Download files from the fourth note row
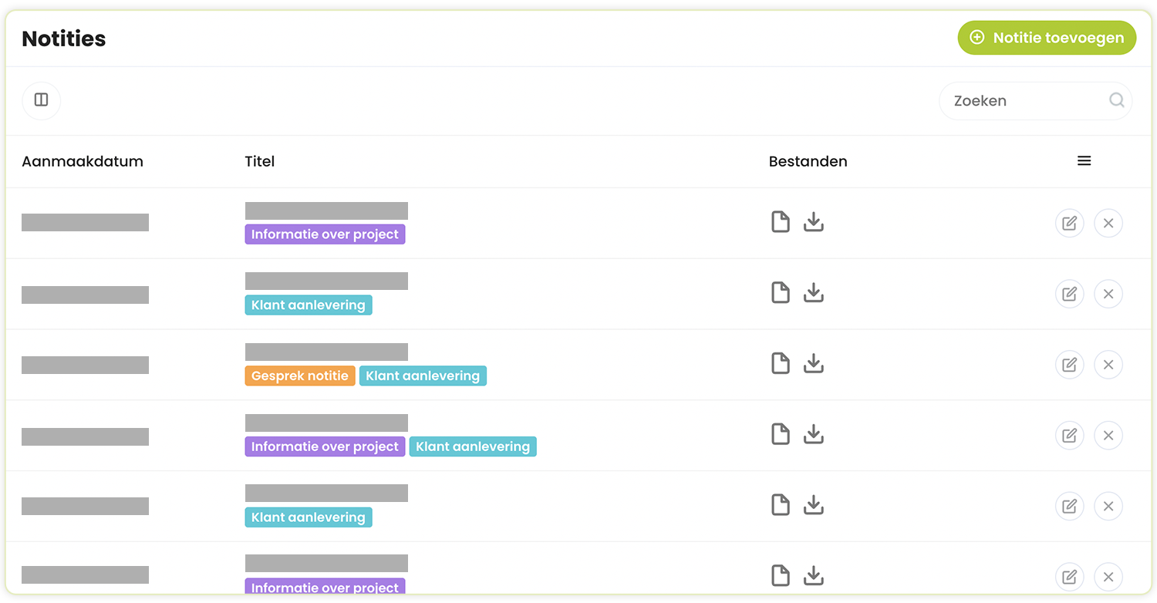The width and height of the screenshot is (1157, 603). pos(814,434)
